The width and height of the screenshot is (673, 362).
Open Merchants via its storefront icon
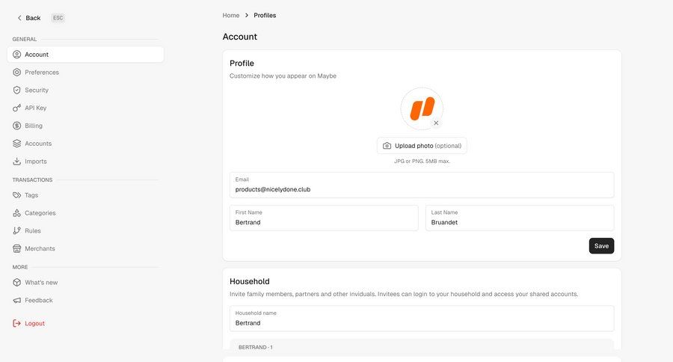pos(16,248)
